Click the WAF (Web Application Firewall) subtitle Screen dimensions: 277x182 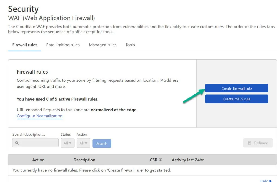click(51, 18)
